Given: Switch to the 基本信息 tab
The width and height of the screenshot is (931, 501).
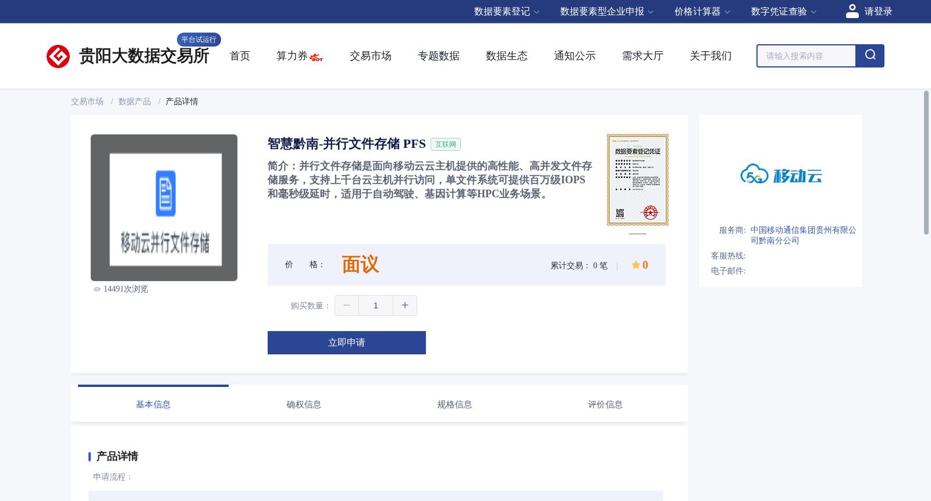Looking at the screenshot, I should click(x=153, y=404).
